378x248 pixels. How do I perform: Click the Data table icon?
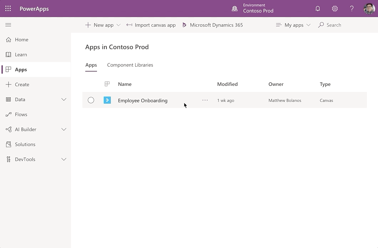coord(9,99)
